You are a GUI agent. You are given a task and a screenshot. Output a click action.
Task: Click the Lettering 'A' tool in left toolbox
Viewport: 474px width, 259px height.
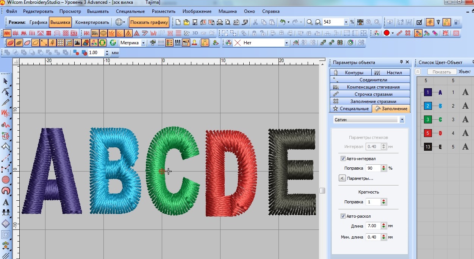[x=6, y=202]
